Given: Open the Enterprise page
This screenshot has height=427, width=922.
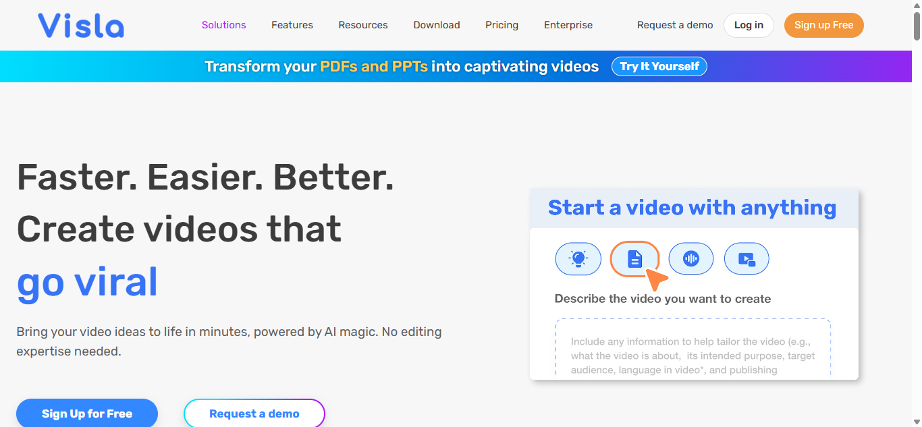Looking at the screenshot, I should (568, 25).
